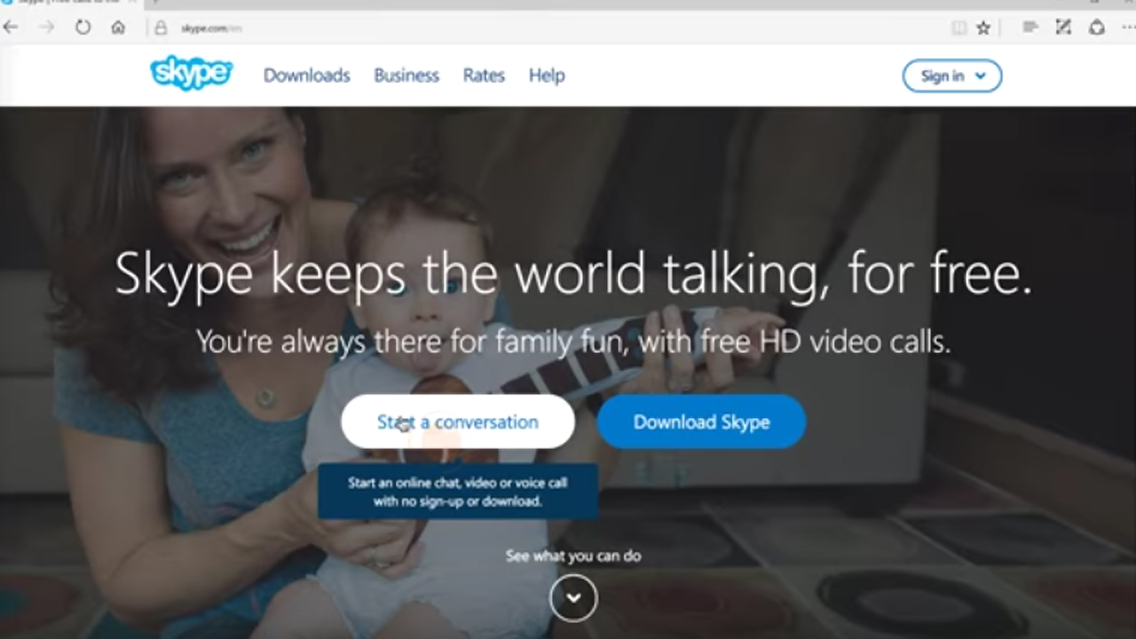Click the browser forward arrow

click(x=46, y=28)
